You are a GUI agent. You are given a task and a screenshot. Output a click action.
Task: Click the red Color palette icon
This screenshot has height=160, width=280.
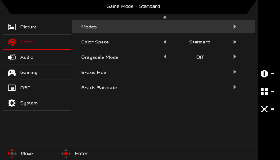[x=12, y=42]
